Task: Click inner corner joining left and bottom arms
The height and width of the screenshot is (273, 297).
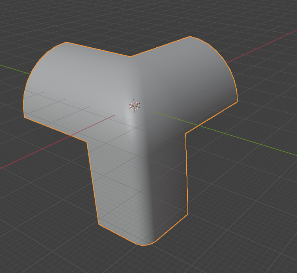Action: click(86, 140)
